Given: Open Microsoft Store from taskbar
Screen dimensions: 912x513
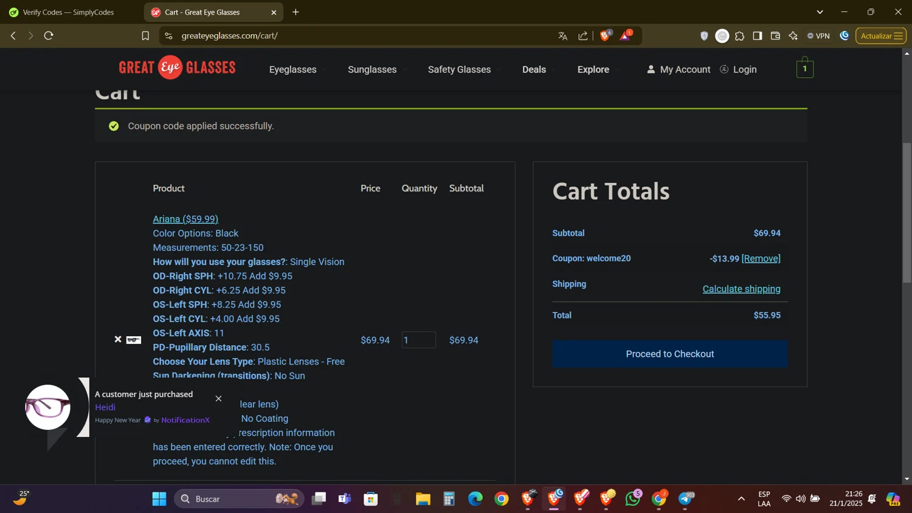Looking at the screenshot, I should (371, 499).
